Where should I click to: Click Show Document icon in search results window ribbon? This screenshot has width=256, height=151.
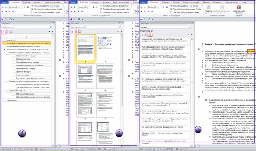click(208, 7)
